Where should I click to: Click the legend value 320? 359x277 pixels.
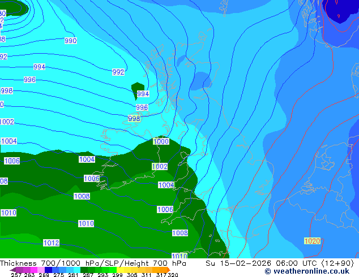click(173, 275)
